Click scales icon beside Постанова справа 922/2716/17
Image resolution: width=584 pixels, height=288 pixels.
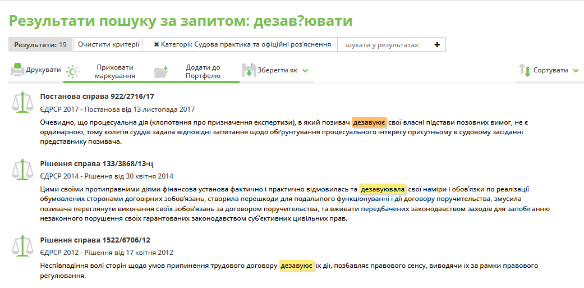(x=22, y=101)
